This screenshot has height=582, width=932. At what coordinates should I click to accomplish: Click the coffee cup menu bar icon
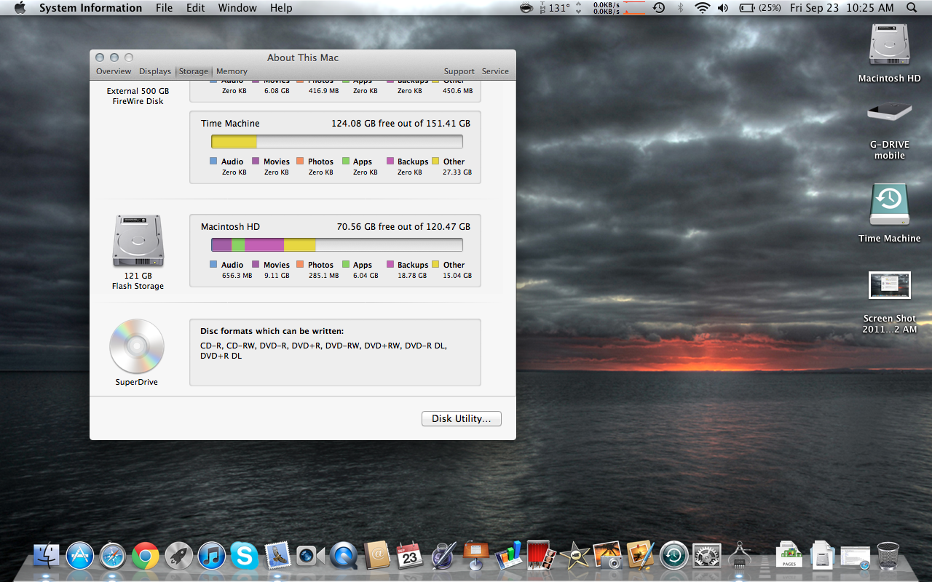click(526, 8)
